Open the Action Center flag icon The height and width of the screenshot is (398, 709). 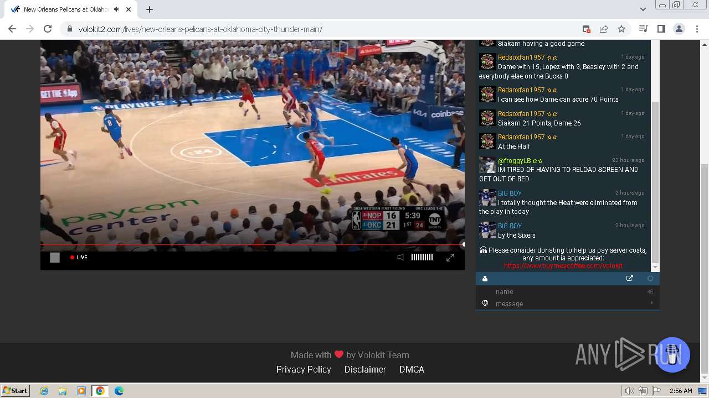click(x=657, y=391)
